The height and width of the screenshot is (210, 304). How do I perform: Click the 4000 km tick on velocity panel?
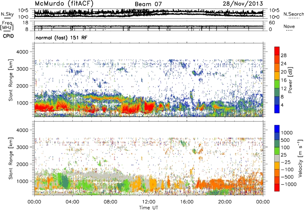[22, 130]
